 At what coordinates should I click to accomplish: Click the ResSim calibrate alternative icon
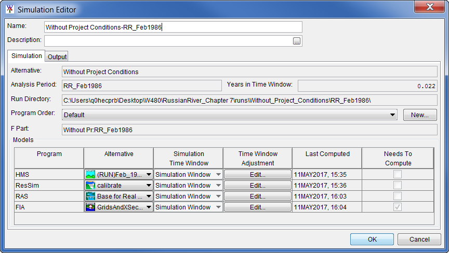90,185
